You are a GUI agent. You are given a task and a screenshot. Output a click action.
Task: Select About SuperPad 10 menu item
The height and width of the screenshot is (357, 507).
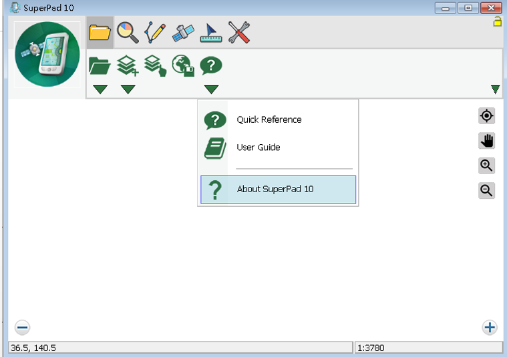point(278,190)
